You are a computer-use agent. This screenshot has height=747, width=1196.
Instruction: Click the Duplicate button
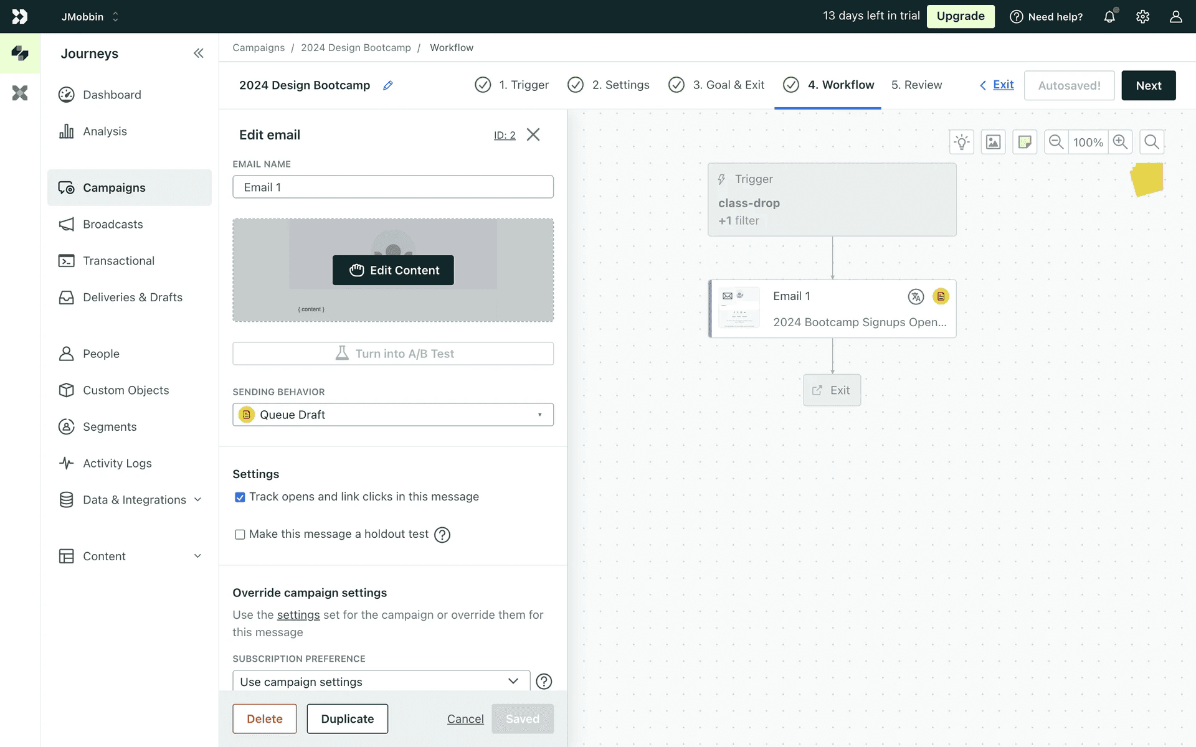(x=347, y=718)
